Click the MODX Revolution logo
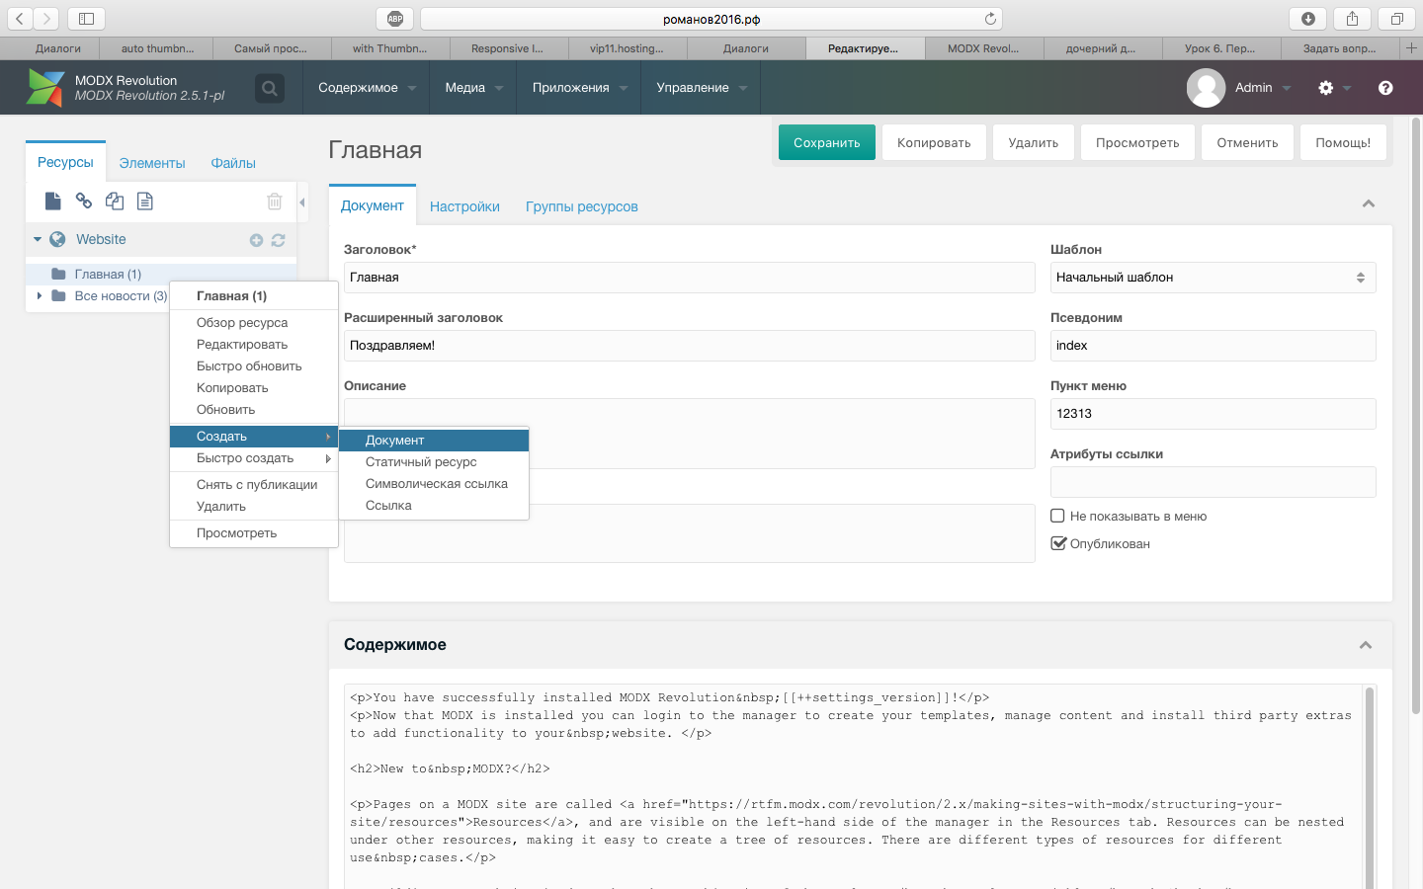The width and height of the screenshot is (1423, 889). 45,87
